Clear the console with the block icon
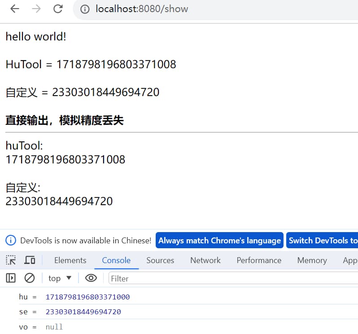Viewport: 358px width, 334px height. tap(30, 278)
